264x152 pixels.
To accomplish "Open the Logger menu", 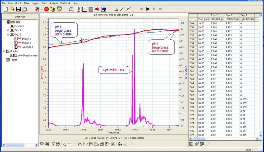I will point(35,3).
